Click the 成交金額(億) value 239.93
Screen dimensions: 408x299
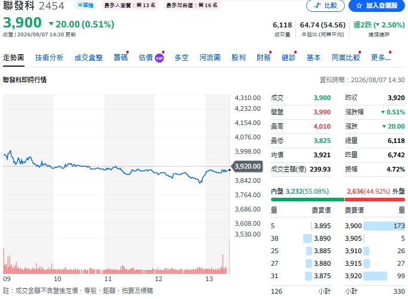click(320, 169)
